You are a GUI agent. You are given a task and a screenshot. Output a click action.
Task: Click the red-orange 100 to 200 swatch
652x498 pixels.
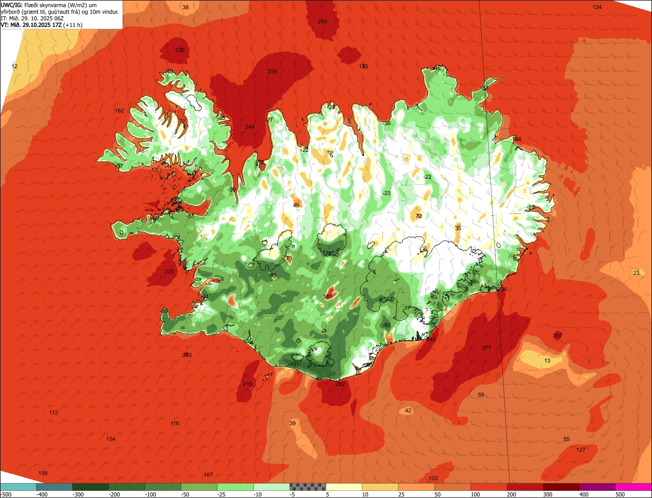tap(488, 487)
